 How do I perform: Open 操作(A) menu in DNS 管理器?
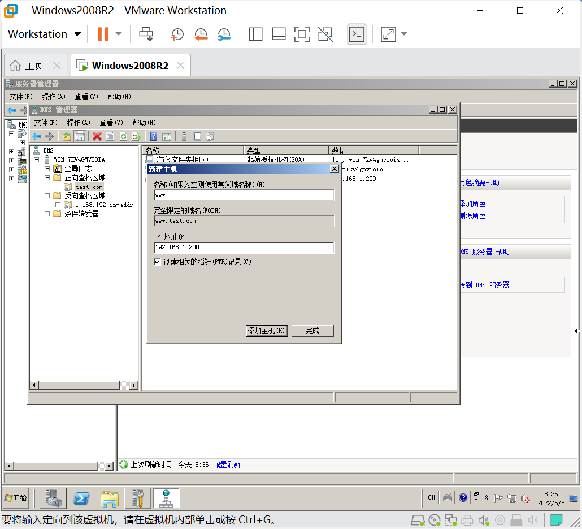coord(79,123)
